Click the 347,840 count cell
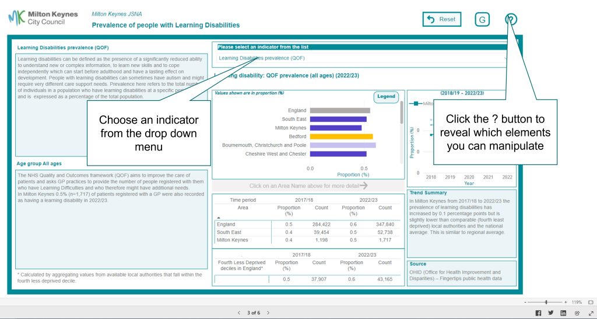 [x=385, y=224]
